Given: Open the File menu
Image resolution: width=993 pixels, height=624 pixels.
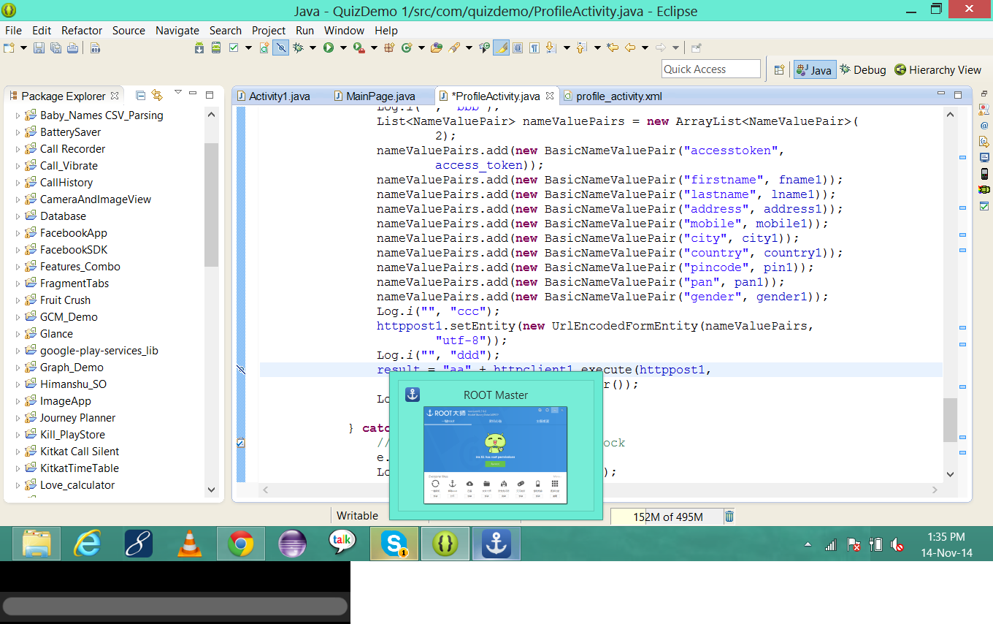Looking at the screenshot, I should coord(13,31).
